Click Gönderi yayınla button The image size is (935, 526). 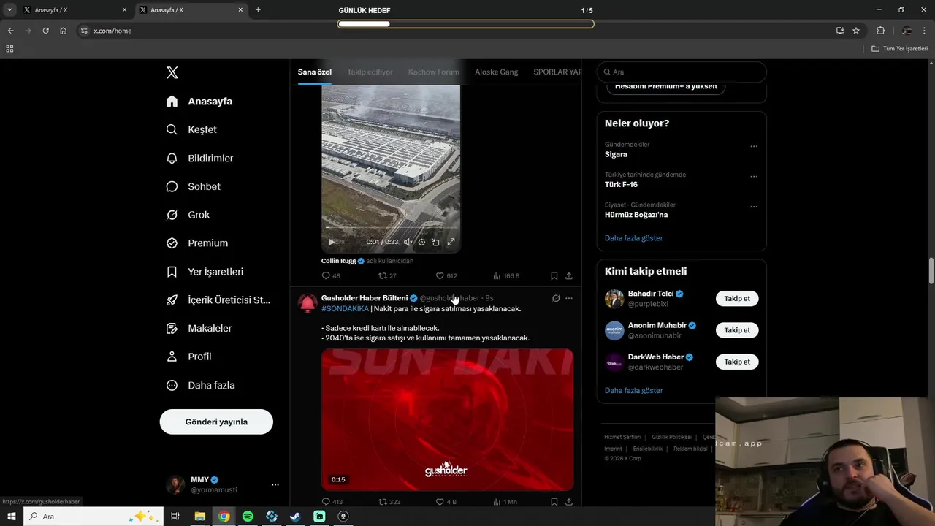coord(216,422)
